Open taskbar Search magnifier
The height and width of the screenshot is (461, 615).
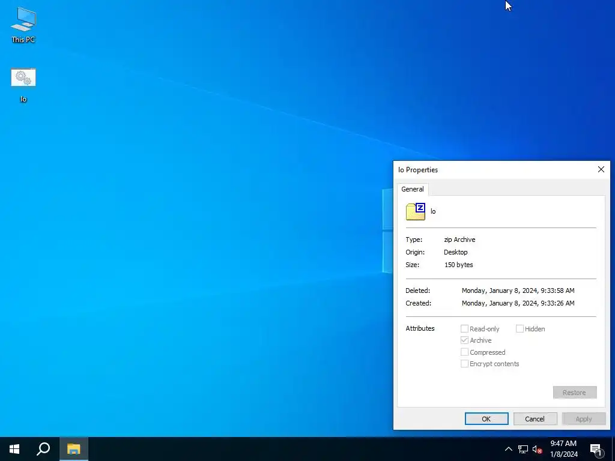(43, 449)
